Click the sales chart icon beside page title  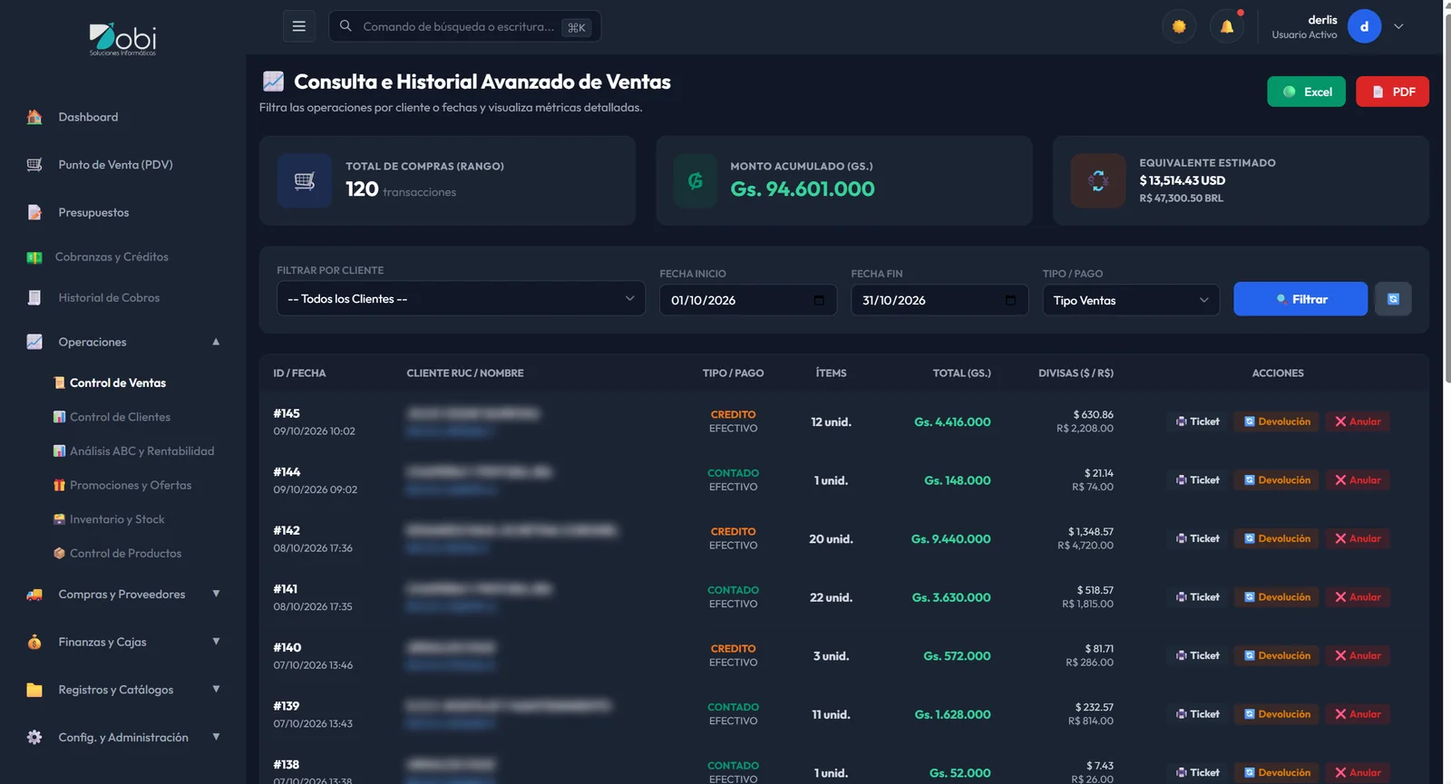[x=273, y=82]
